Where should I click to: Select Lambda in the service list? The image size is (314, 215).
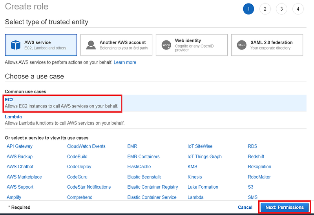pos(195,197)
